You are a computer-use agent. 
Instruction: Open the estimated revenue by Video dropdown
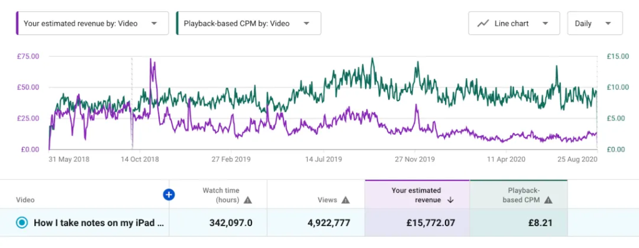coord(92,23)
